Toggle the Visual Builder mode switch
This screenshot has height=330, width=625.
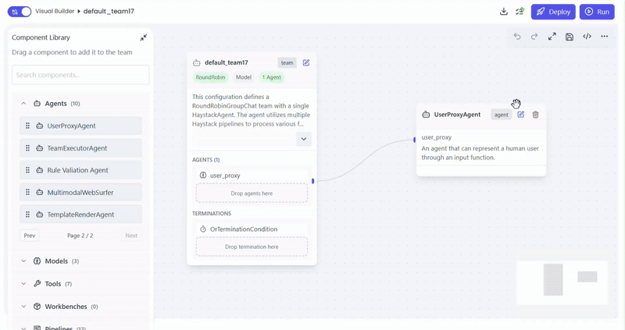(x=20, y=12)
